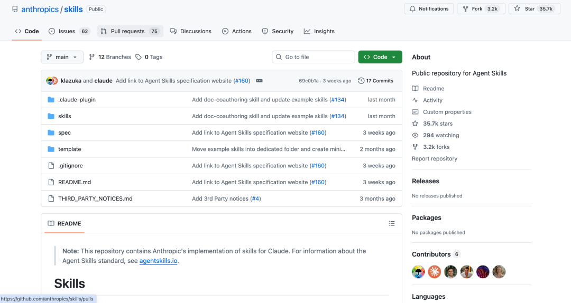Open the 12 Branches list
Screen dimensions: 571x303
pyautogui.click(x=110, y=57)
